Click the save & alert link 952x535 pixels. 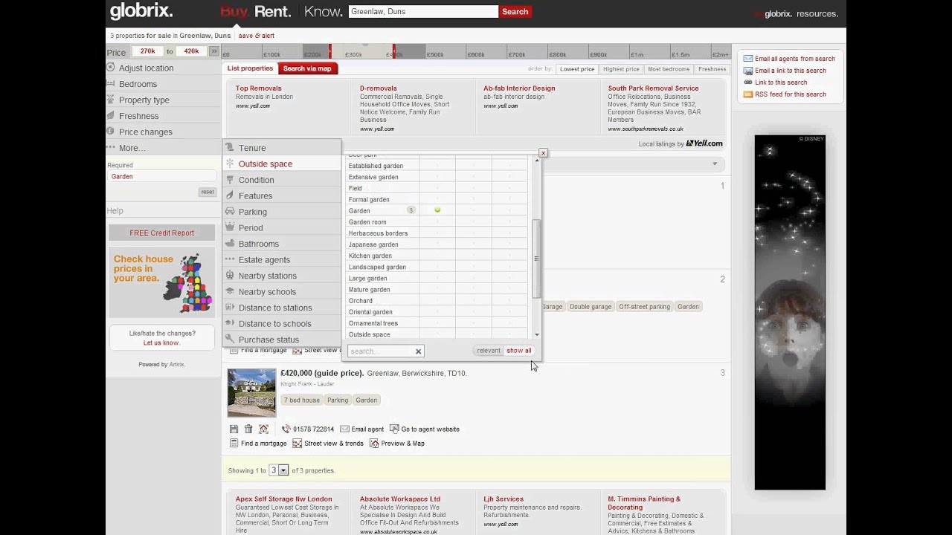pyautogui.click(x=257, y=36)
